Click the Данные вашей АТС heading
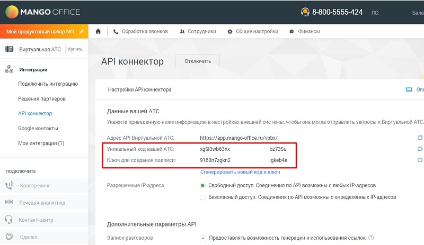 pos(133,111)
